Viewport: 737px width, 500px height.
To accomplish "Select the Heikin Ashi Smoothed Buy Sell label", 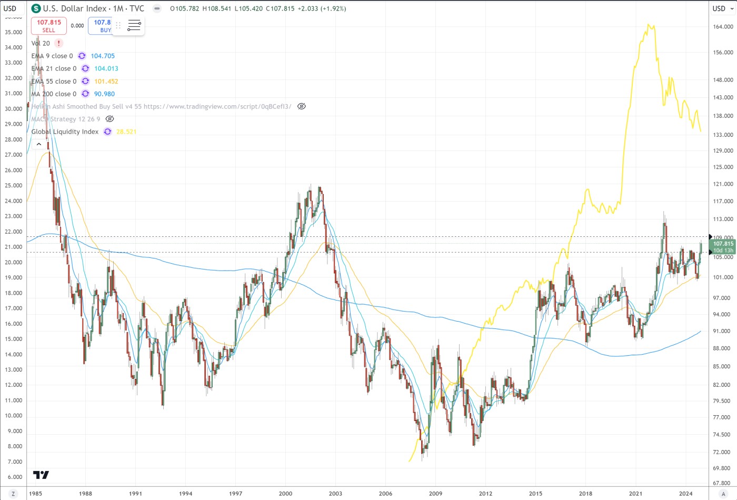I will (x=161, y=106).
